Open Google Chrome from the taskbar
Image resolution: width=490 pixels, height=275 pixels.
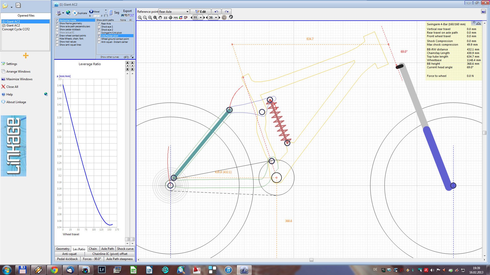coord(54,270)
